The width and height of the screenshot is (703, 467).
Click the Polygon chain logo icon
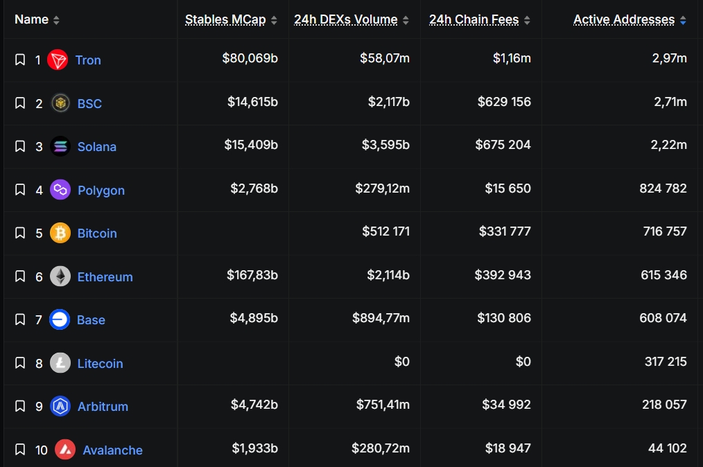point(60,190)
